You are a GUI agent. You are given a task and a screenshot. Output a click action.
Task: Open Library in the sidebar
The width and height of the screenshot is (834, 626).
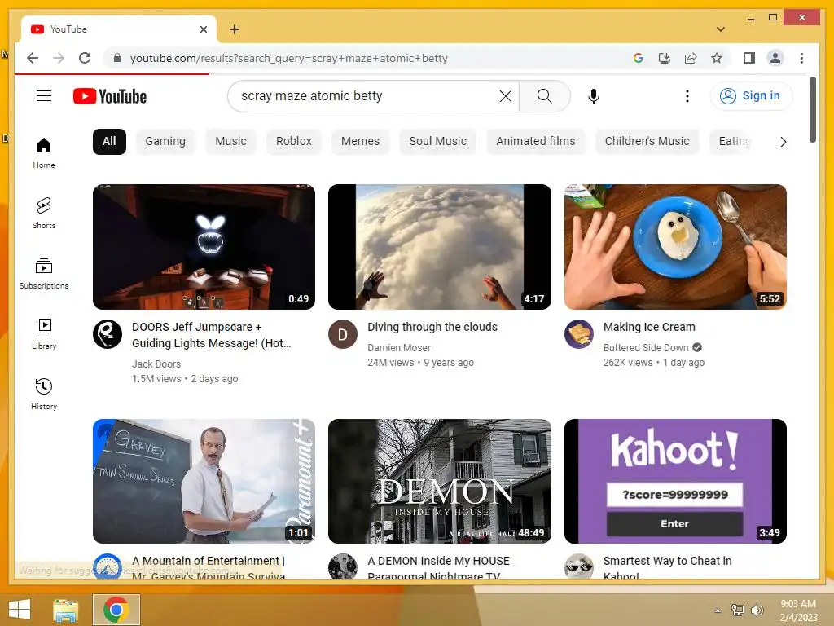(x=44, y=333)
